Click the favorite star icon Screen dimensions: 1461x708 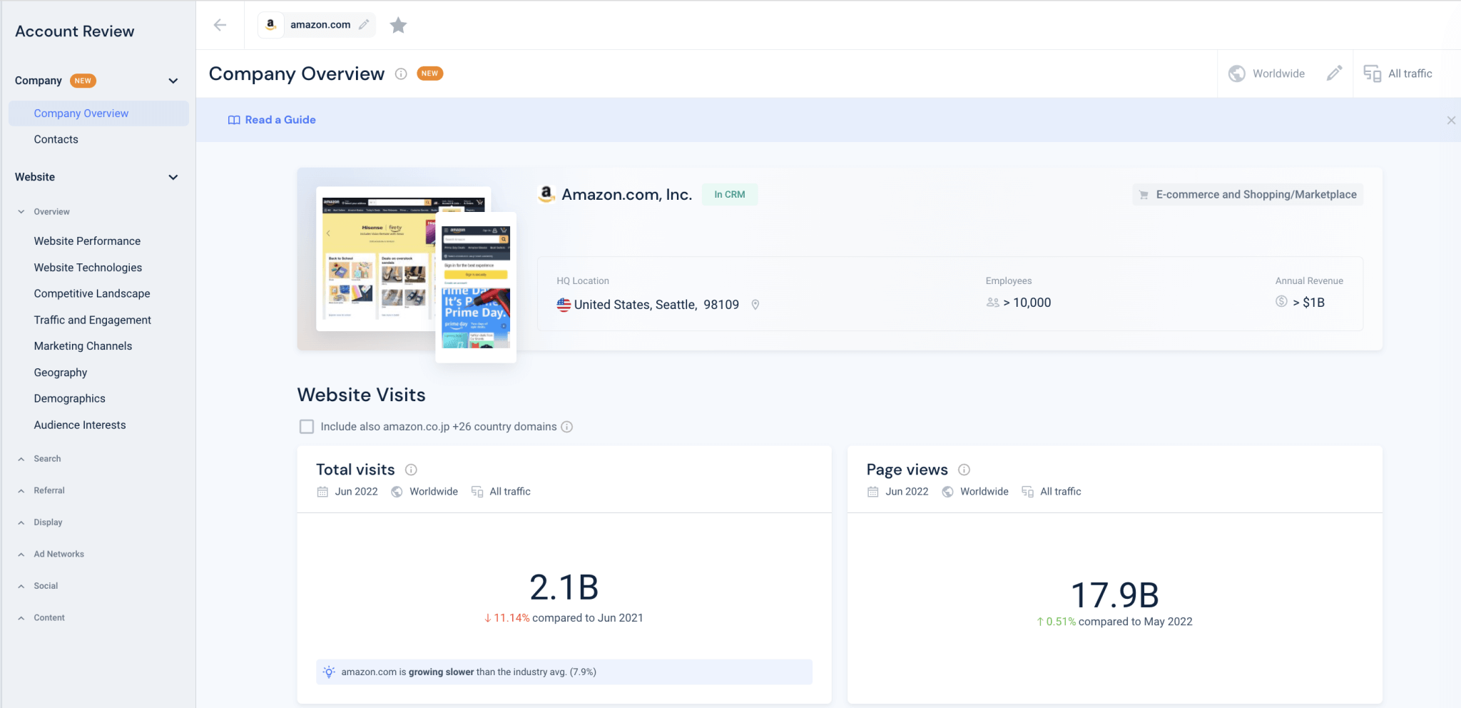tap(398, 26)
